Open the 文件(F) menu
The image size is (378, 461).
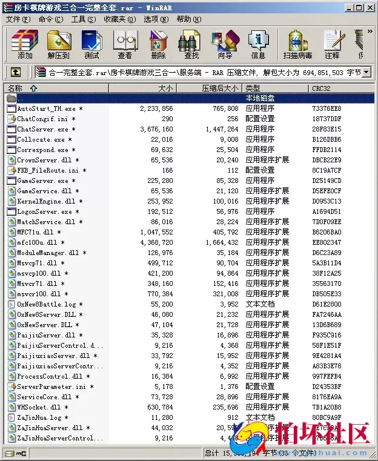coord(18,19)
